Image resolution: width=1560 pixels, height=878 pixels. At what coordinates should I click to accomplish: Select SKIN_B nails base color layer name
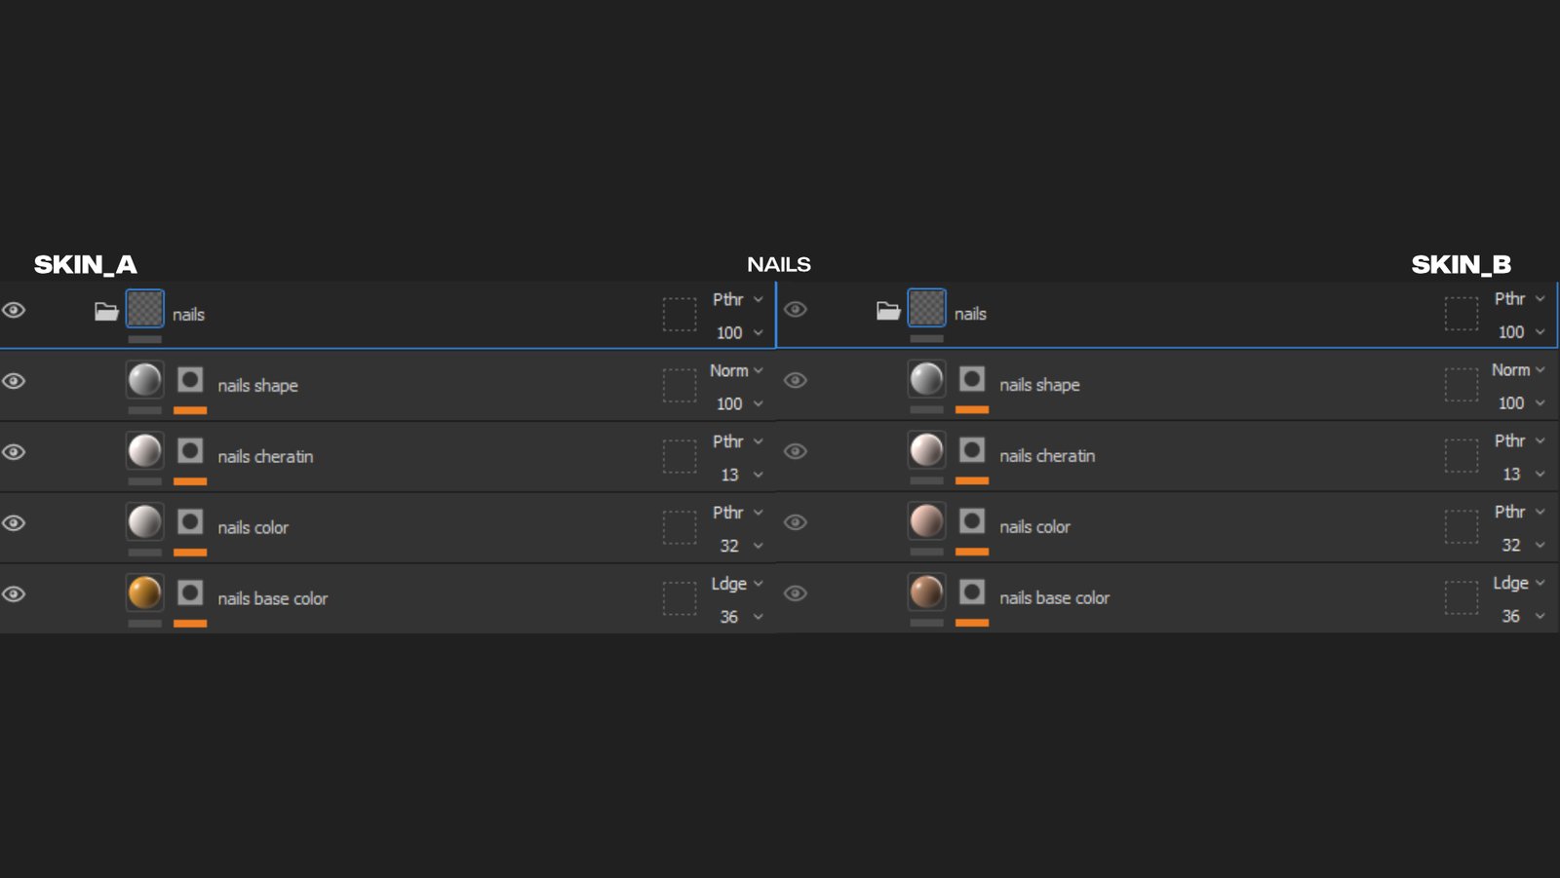coord(1054,597)
